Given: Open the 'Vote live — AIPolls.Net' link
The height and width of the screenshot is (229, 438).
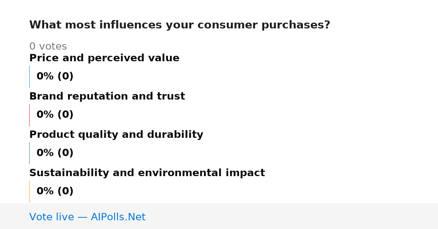Looking at the screenshot, I should point(87,217).
